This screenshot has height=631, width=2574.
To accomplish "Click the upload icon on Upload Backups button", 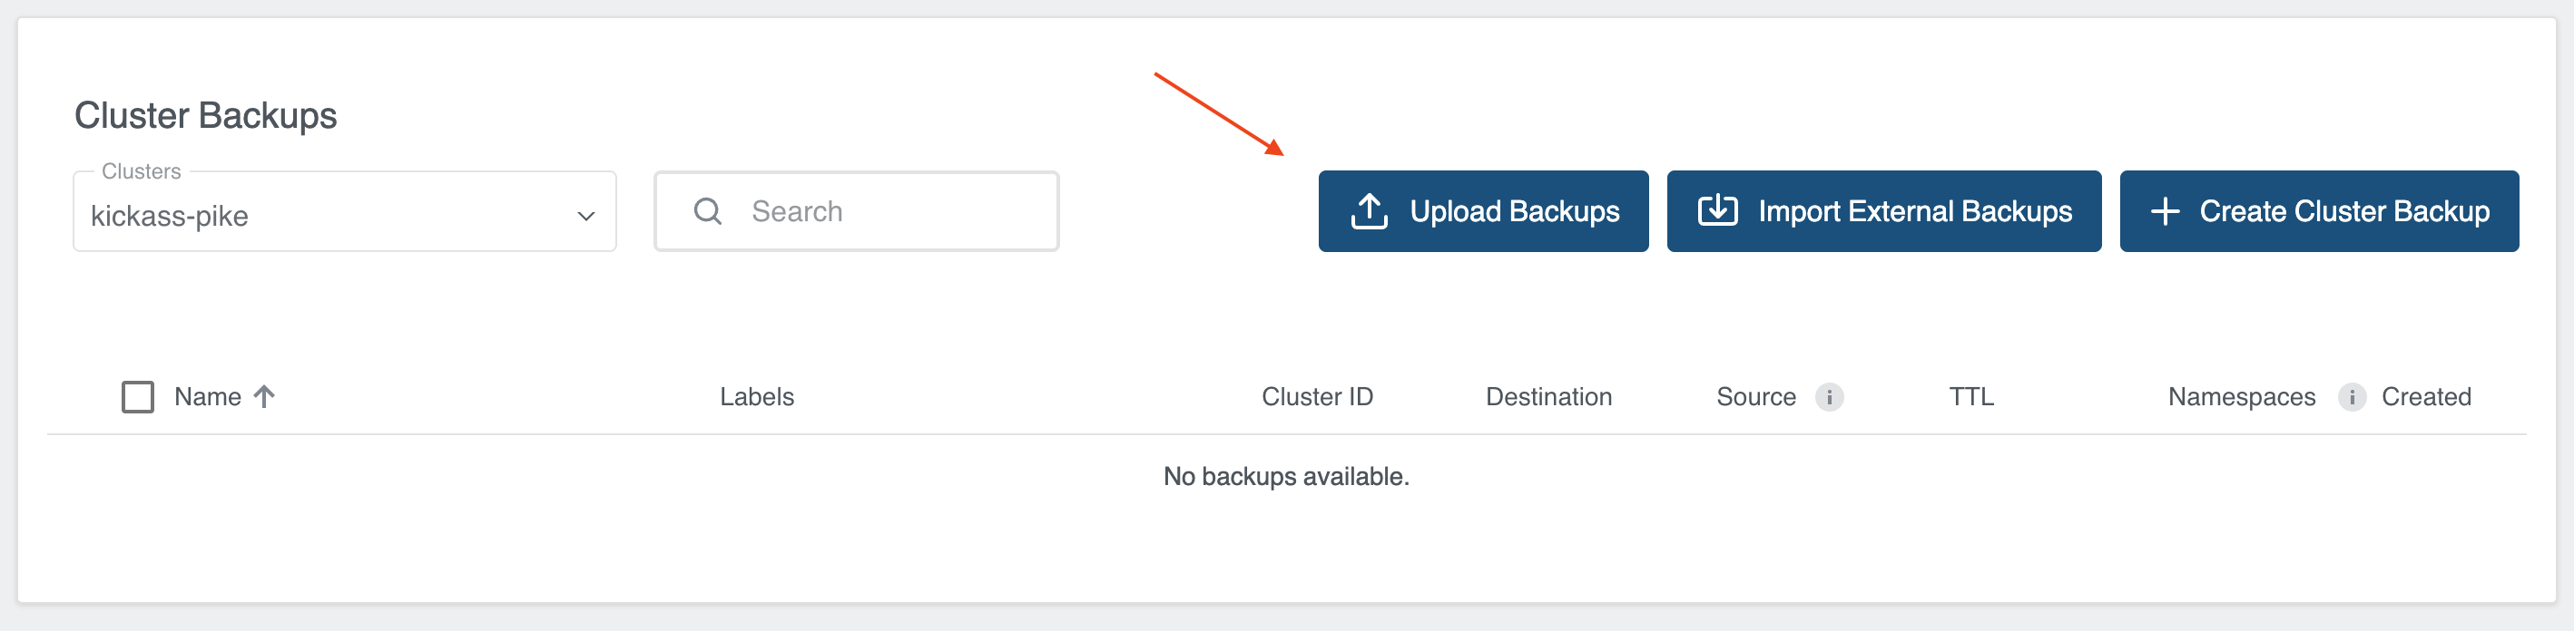I will tap(1370, 210).
